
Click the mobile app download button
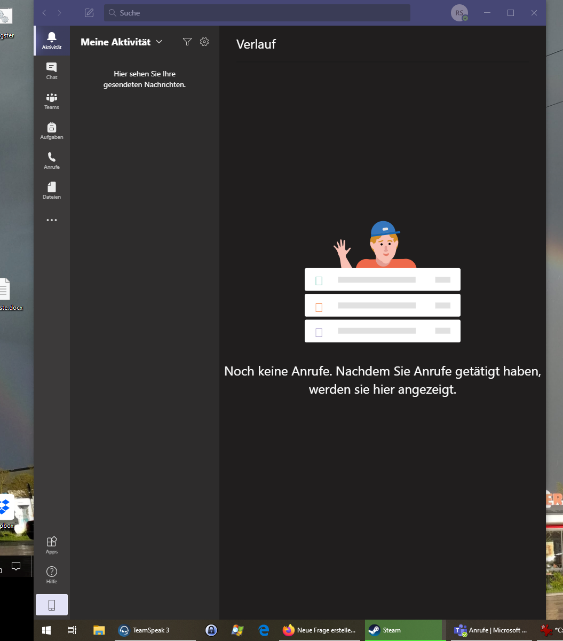[x=52, y=605]
